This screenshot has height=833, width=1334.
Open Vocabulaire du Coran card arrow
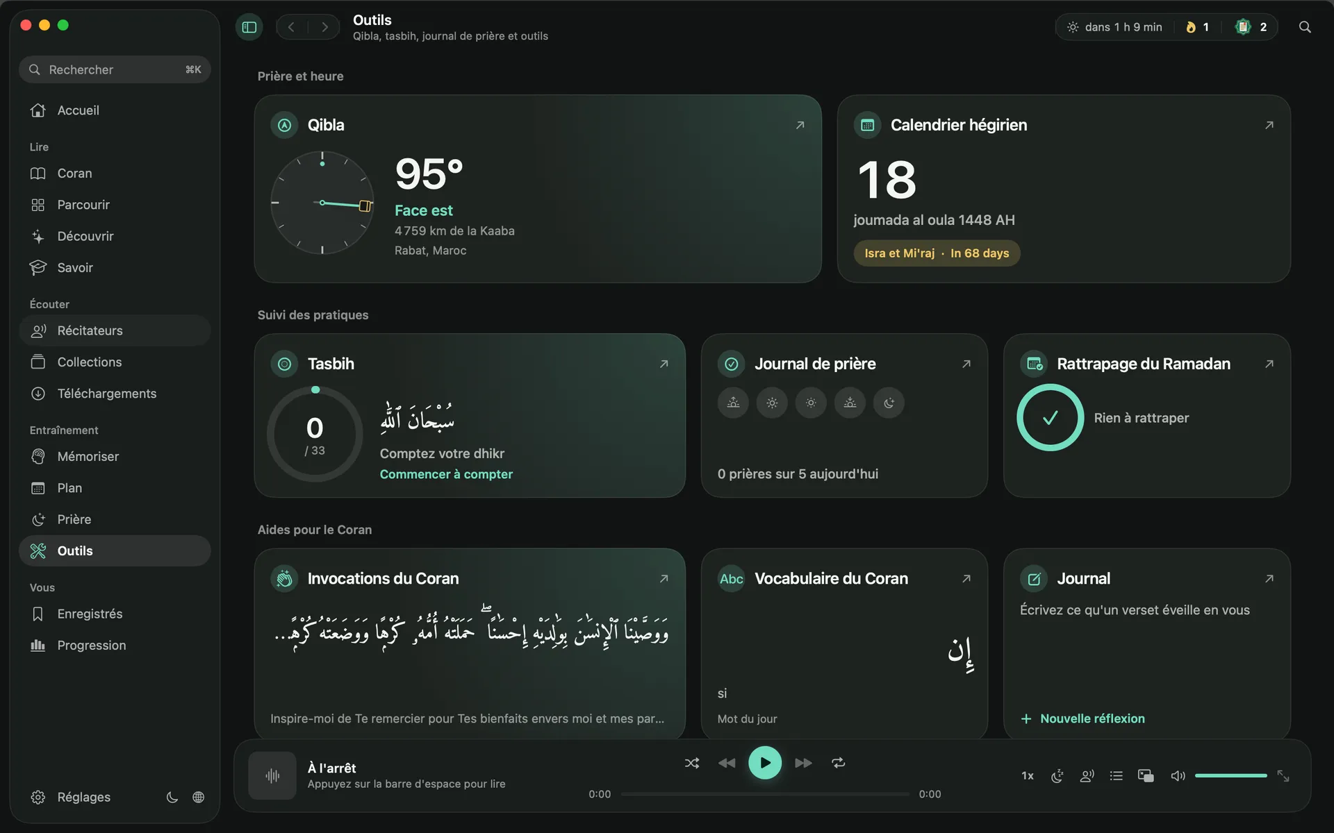966,578
